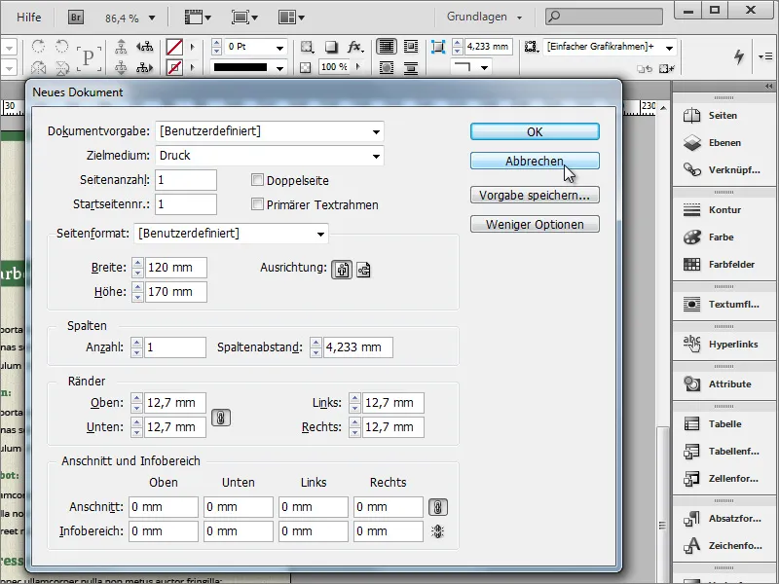Open the Tabelle panel

(x=723, y=424)
